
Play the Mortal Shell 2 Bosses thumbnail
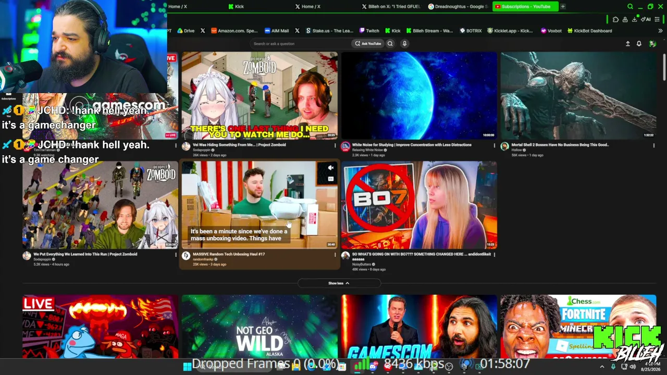pyautogui.click(x=578, y=96)
